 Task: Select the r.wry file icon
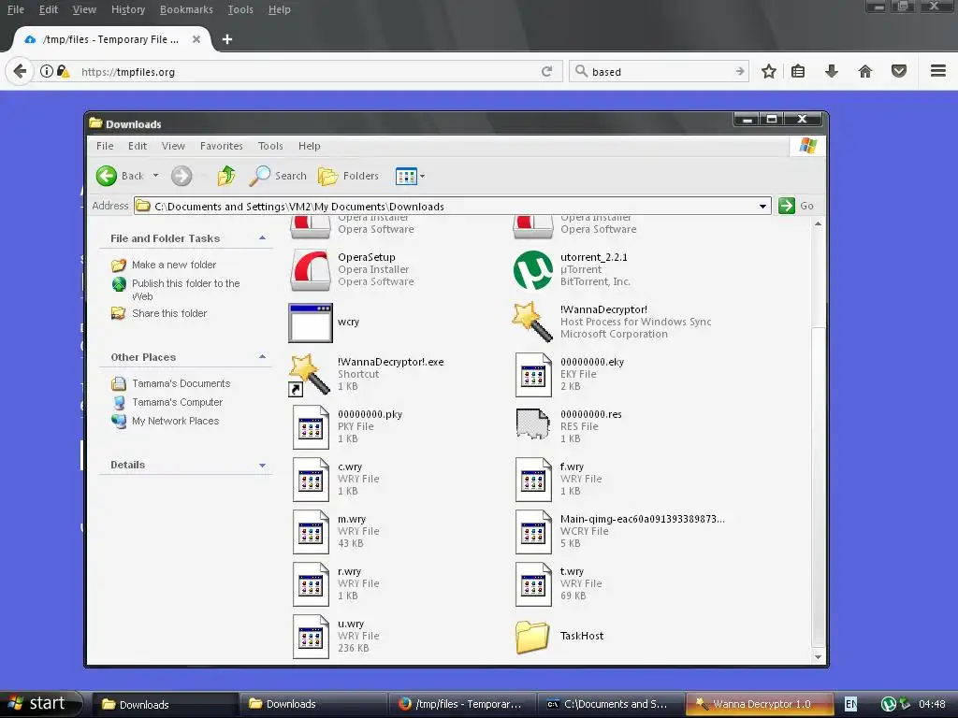pyautogui.click(x=311, y=585)
